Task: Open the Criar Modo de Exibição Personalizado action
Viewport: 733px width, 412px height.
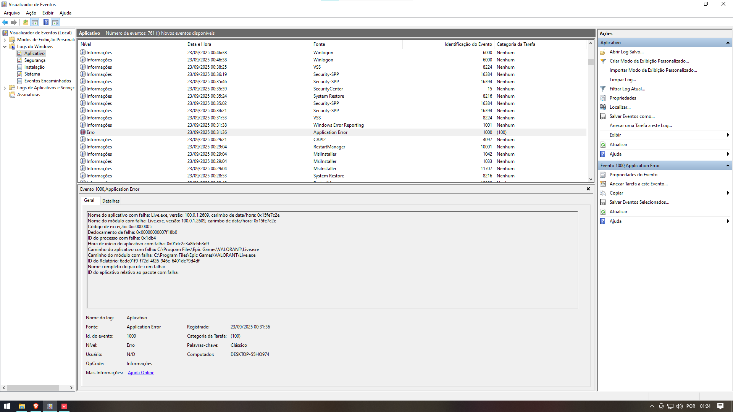Action: pyautogui.click(x=649, y=61)
